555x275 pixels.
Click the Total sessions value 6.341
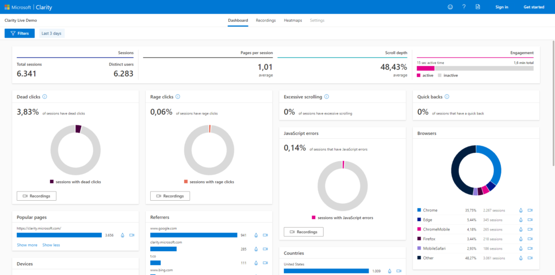(x=27, y=74)
